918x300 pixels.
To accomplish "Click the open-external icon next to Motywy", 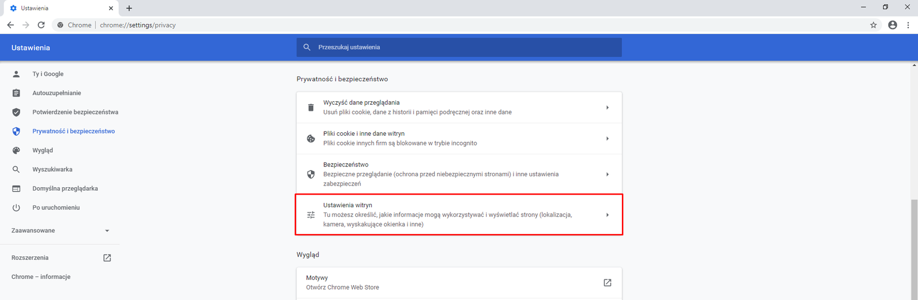I will pos(607,283).
